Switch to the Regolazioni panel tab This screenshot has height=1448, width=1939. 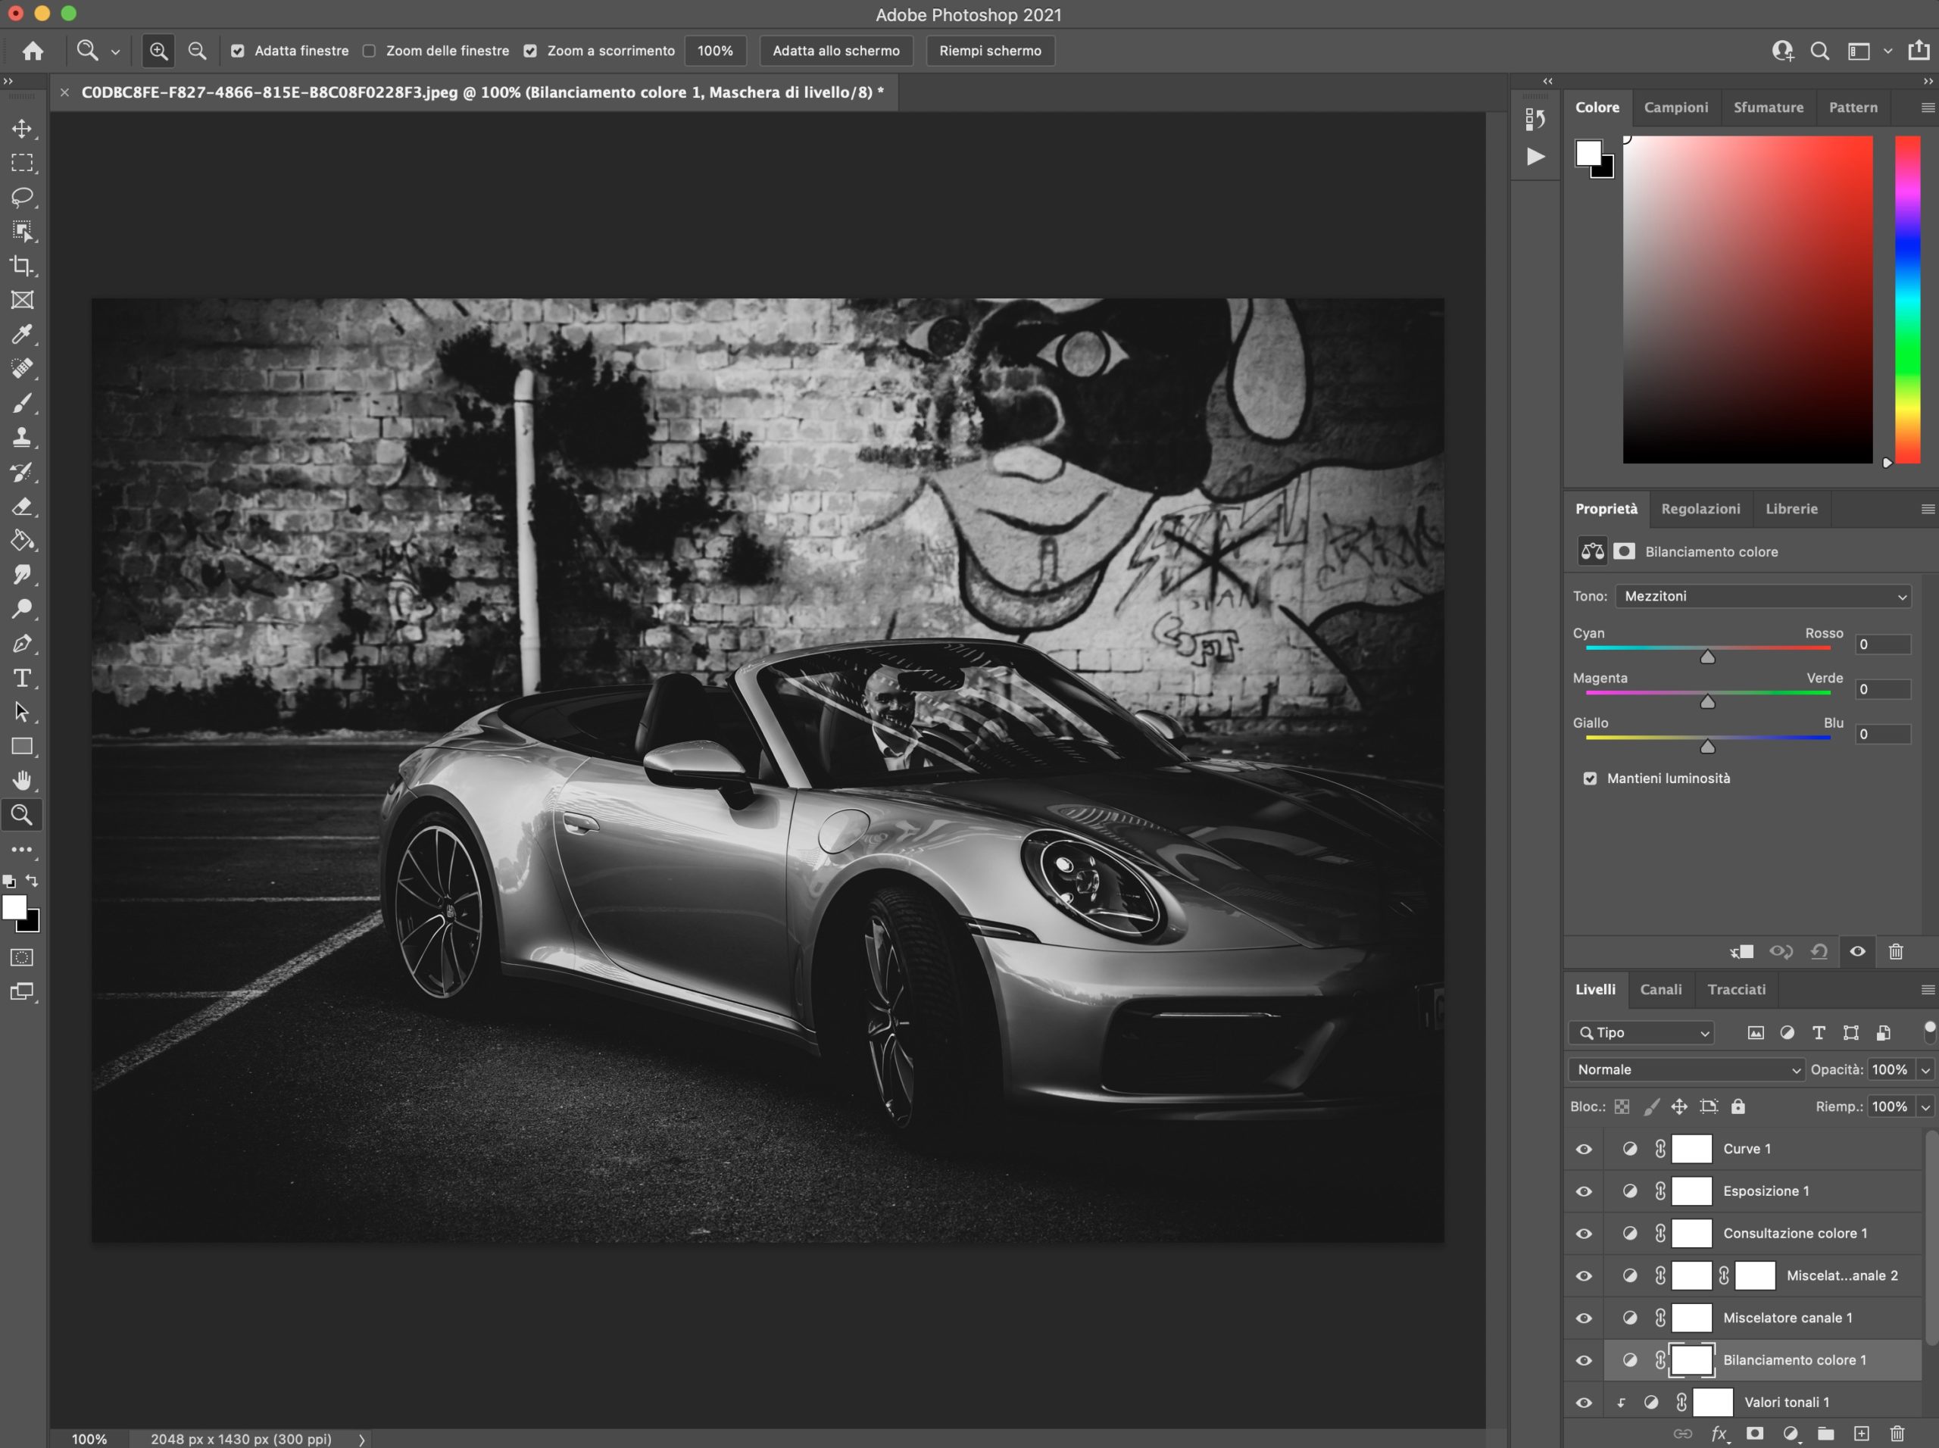point(1700,508)
